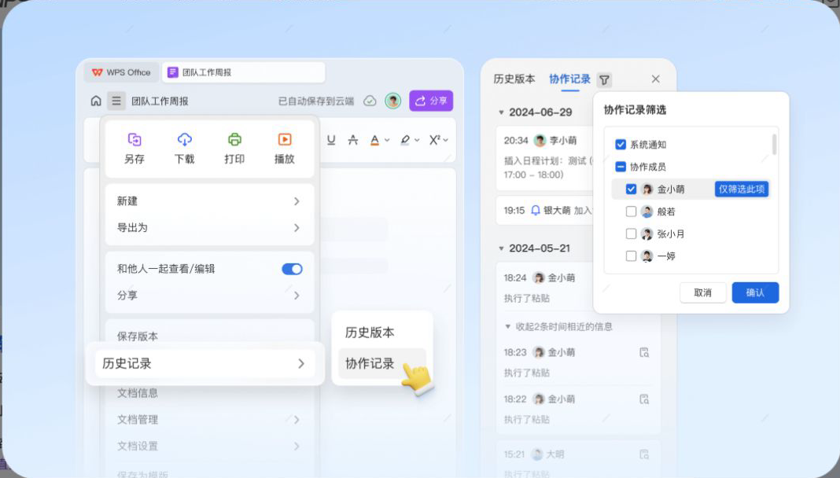Image resolution: width=840 pixels, height=478 pixels.
Task: Toggle underline formatting icon
Action: click(331, 140)
